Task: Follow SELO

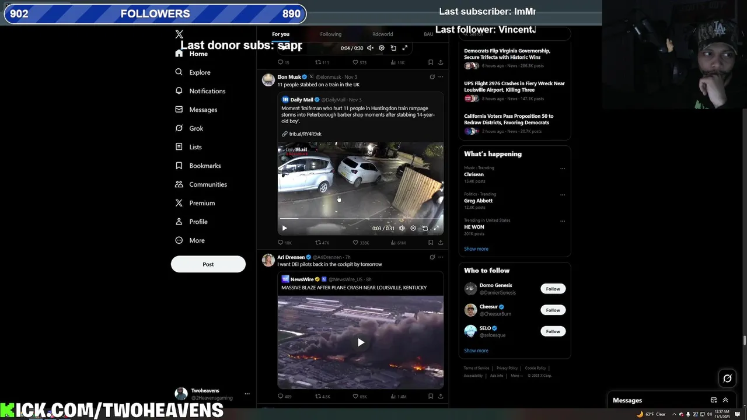Action: tap(553, 331)
